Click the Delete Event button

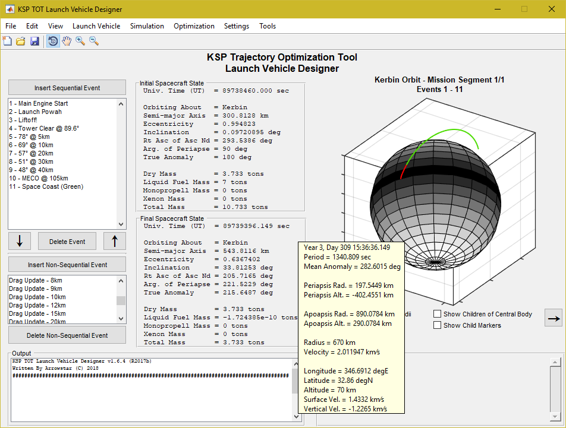[67, 242]
